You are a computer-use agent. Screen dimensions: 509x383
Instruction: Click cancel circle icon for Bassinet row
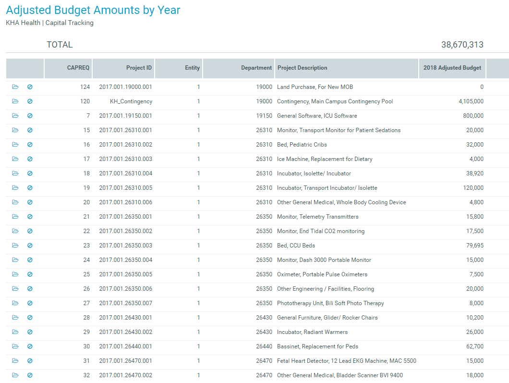tap(30, 346)
